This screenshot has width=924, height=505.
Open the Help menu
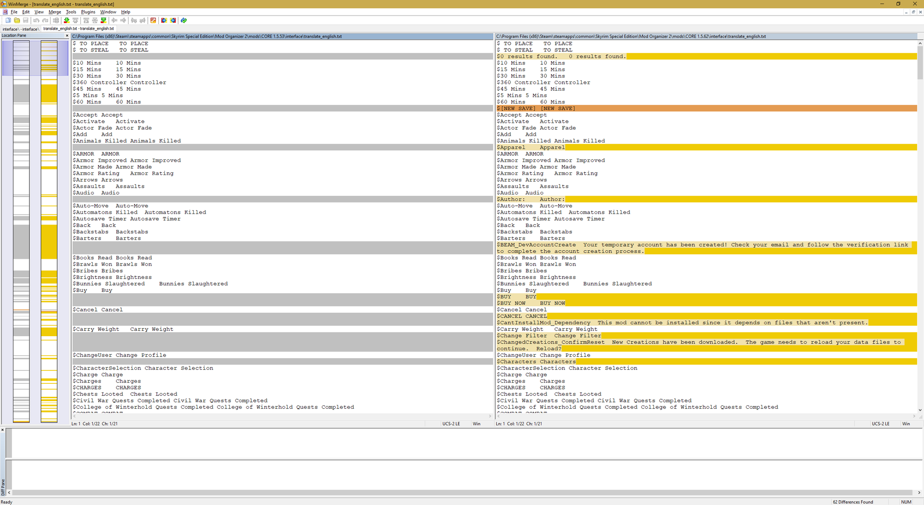click(x=126, y=12)
